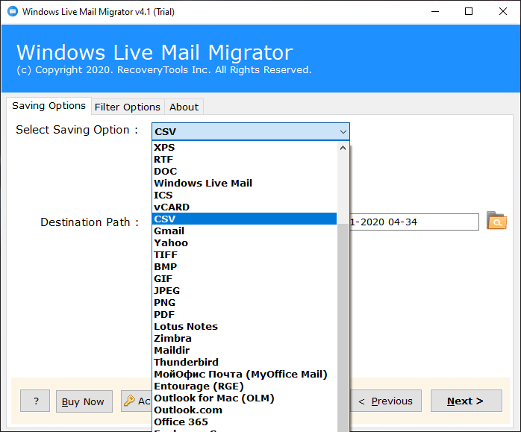Click the key icon on Activate button
The image size is (521, 432).
coord(129,401)
